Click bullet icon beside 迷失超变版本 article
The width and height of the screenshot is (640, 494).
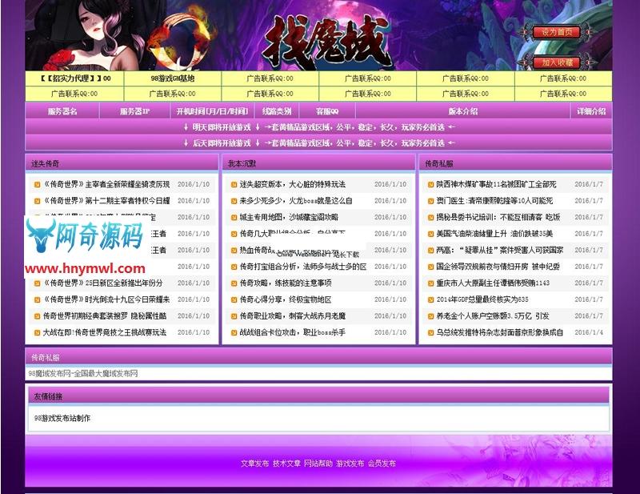click(x=234, y=183)
